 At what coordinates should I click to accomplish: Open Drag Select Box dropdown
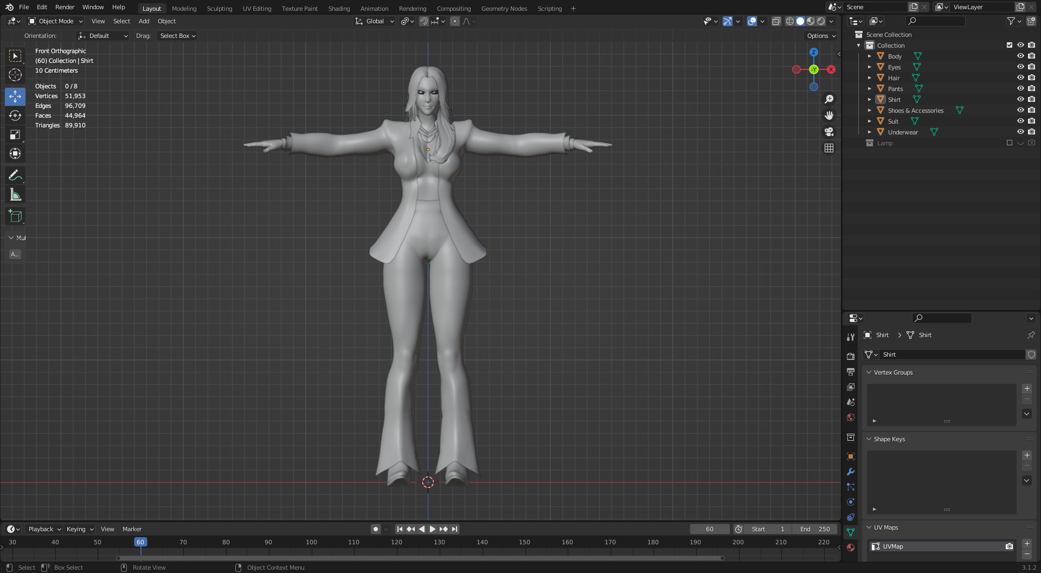(177, 36)
